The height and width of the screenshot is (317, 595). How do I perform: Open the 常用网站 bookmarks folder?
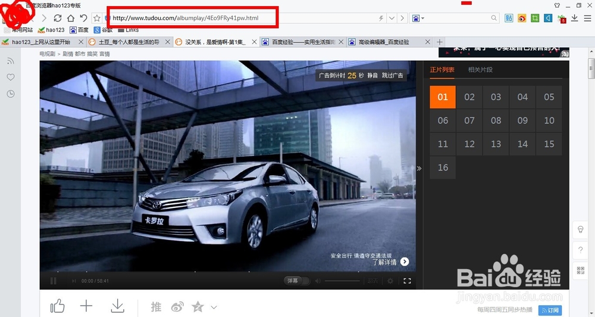point(18,30)
